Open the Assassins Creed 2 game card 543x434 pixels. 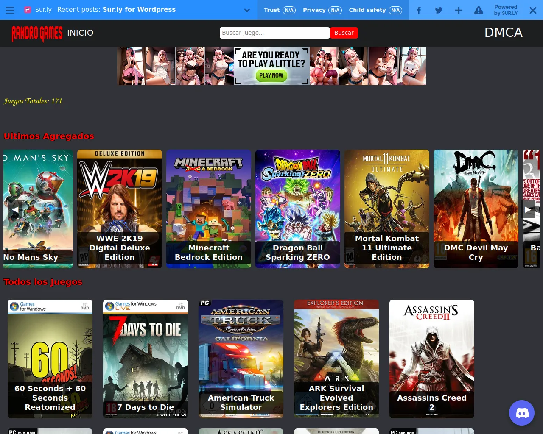tap(432, 359)
